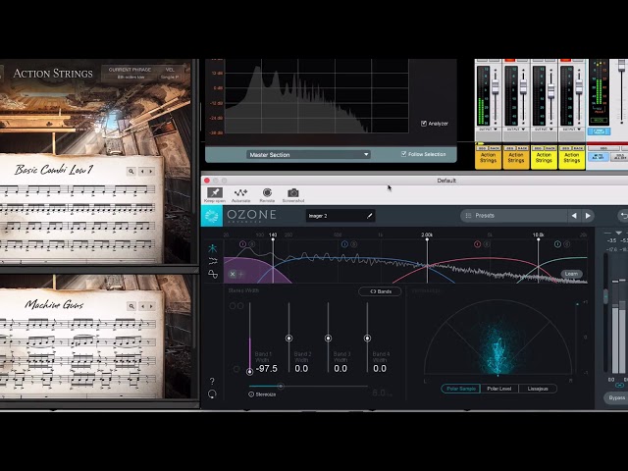
Task: Toggle green Band 4 power button
Action: click(x=557, y=244)
